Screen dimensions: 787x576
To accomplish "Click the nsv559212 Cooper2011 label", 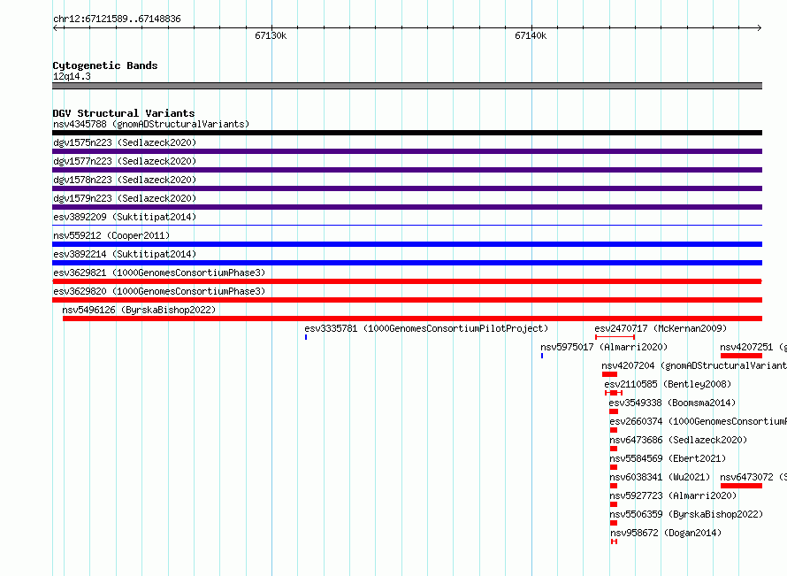I will click(x=111, y=235).
